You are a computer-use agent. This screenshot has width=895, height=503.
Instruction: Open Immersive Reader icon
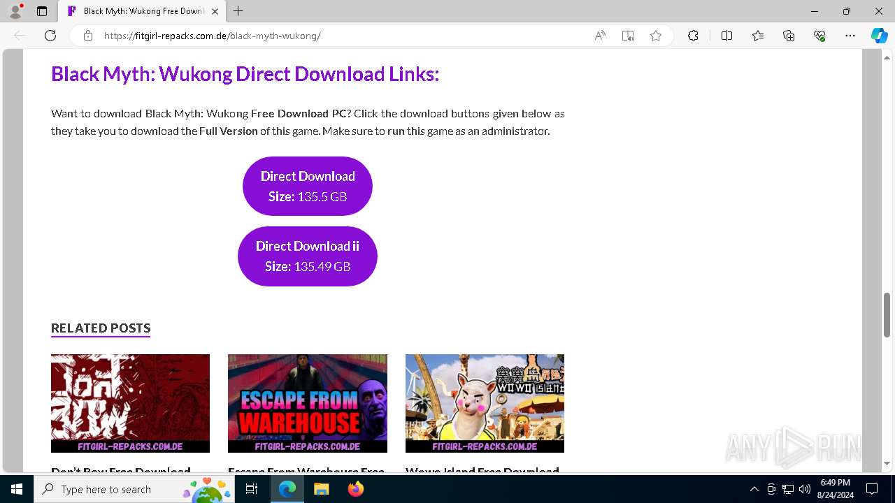[x=628, y=36]
